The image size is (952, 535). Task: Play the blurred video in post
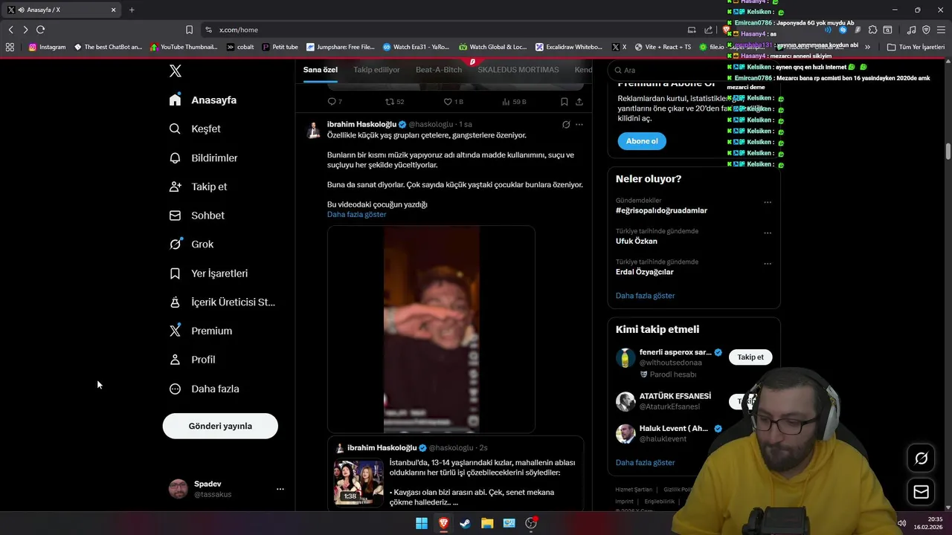(x=431, y=329)
